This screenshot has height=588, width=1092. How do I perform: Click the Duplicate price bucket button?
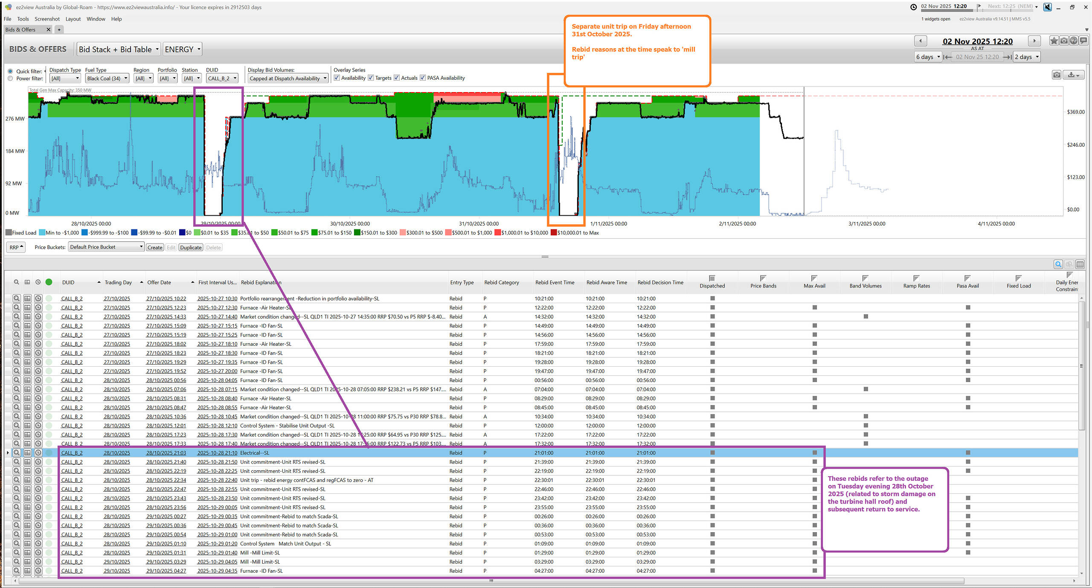191,247
